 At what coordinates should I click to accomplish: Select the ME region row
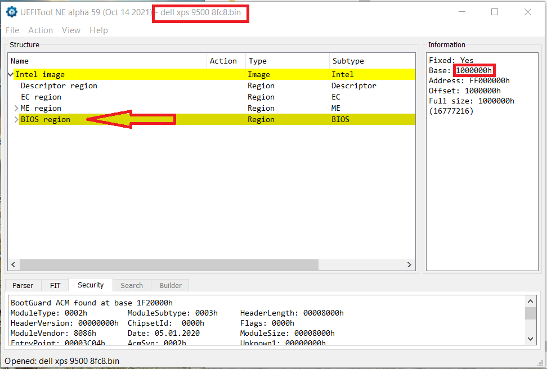(212, 108)
